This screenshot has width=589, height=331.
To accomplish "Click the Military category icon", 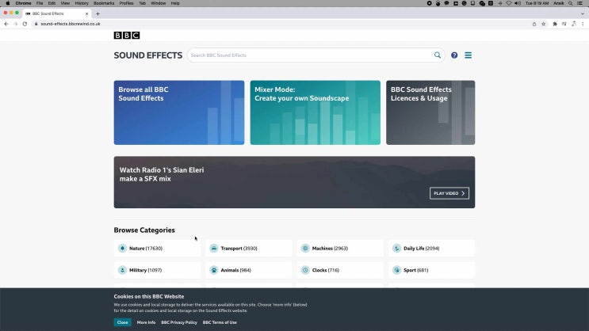I will pyautogui.click(x=122, y=270).
